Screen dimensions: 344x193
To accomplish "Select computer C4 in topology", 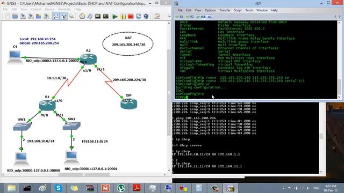I will (x=15, y=57).
